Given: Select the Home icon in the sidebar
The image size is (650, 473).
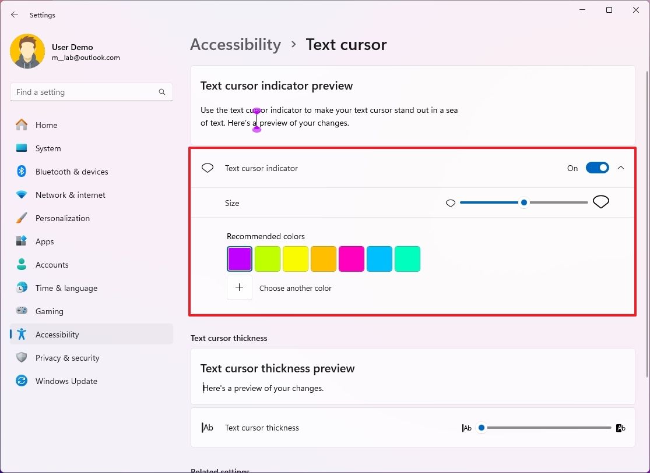Looking at the screenshot, I should point(21,125).
